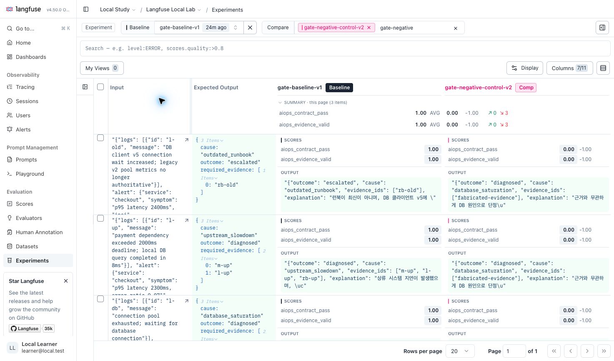Open first row input in expanded view

(x=186, y=140)
